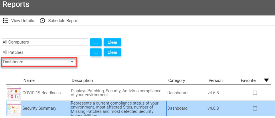This screenshot has height=118, width=275.
Task: Click the Dashboard dropdown arrow
Action: [x=72, y=62]
